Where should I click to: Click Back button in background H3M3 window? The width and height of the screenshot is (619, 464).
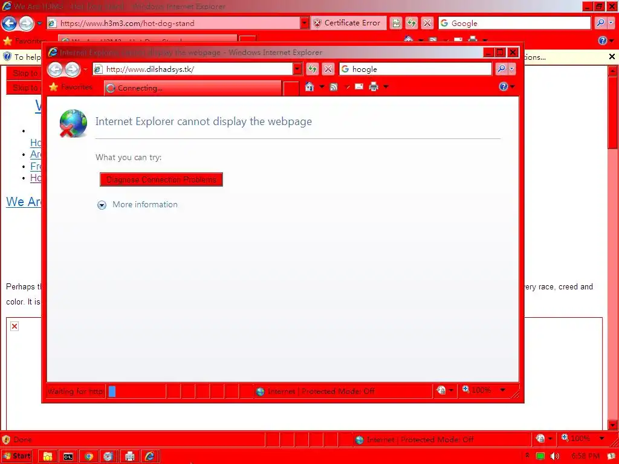[x=9, y=24]
